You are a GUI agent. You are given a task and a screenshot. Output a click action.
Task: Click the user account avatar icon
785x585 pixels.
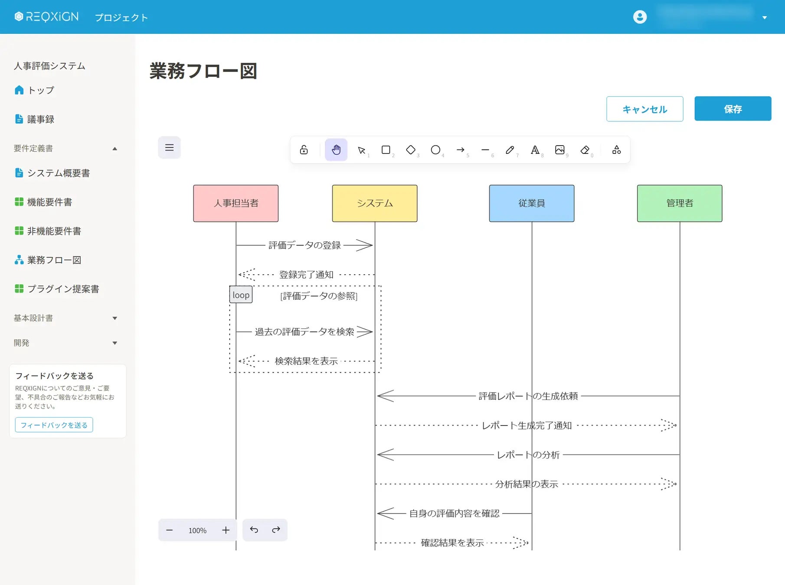tap(640, 17)
